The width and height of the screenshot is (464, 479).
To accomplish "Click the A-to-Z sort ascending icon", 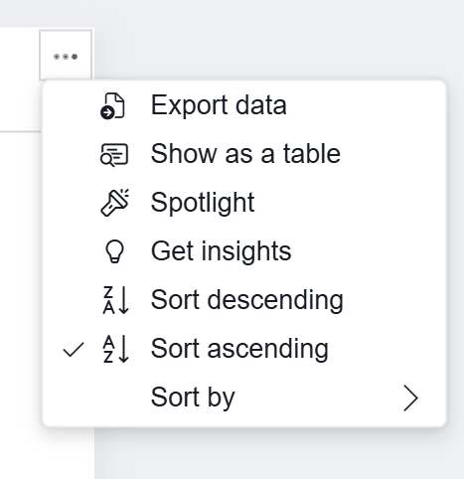I will pyautogui.click(x=115, y=349).
